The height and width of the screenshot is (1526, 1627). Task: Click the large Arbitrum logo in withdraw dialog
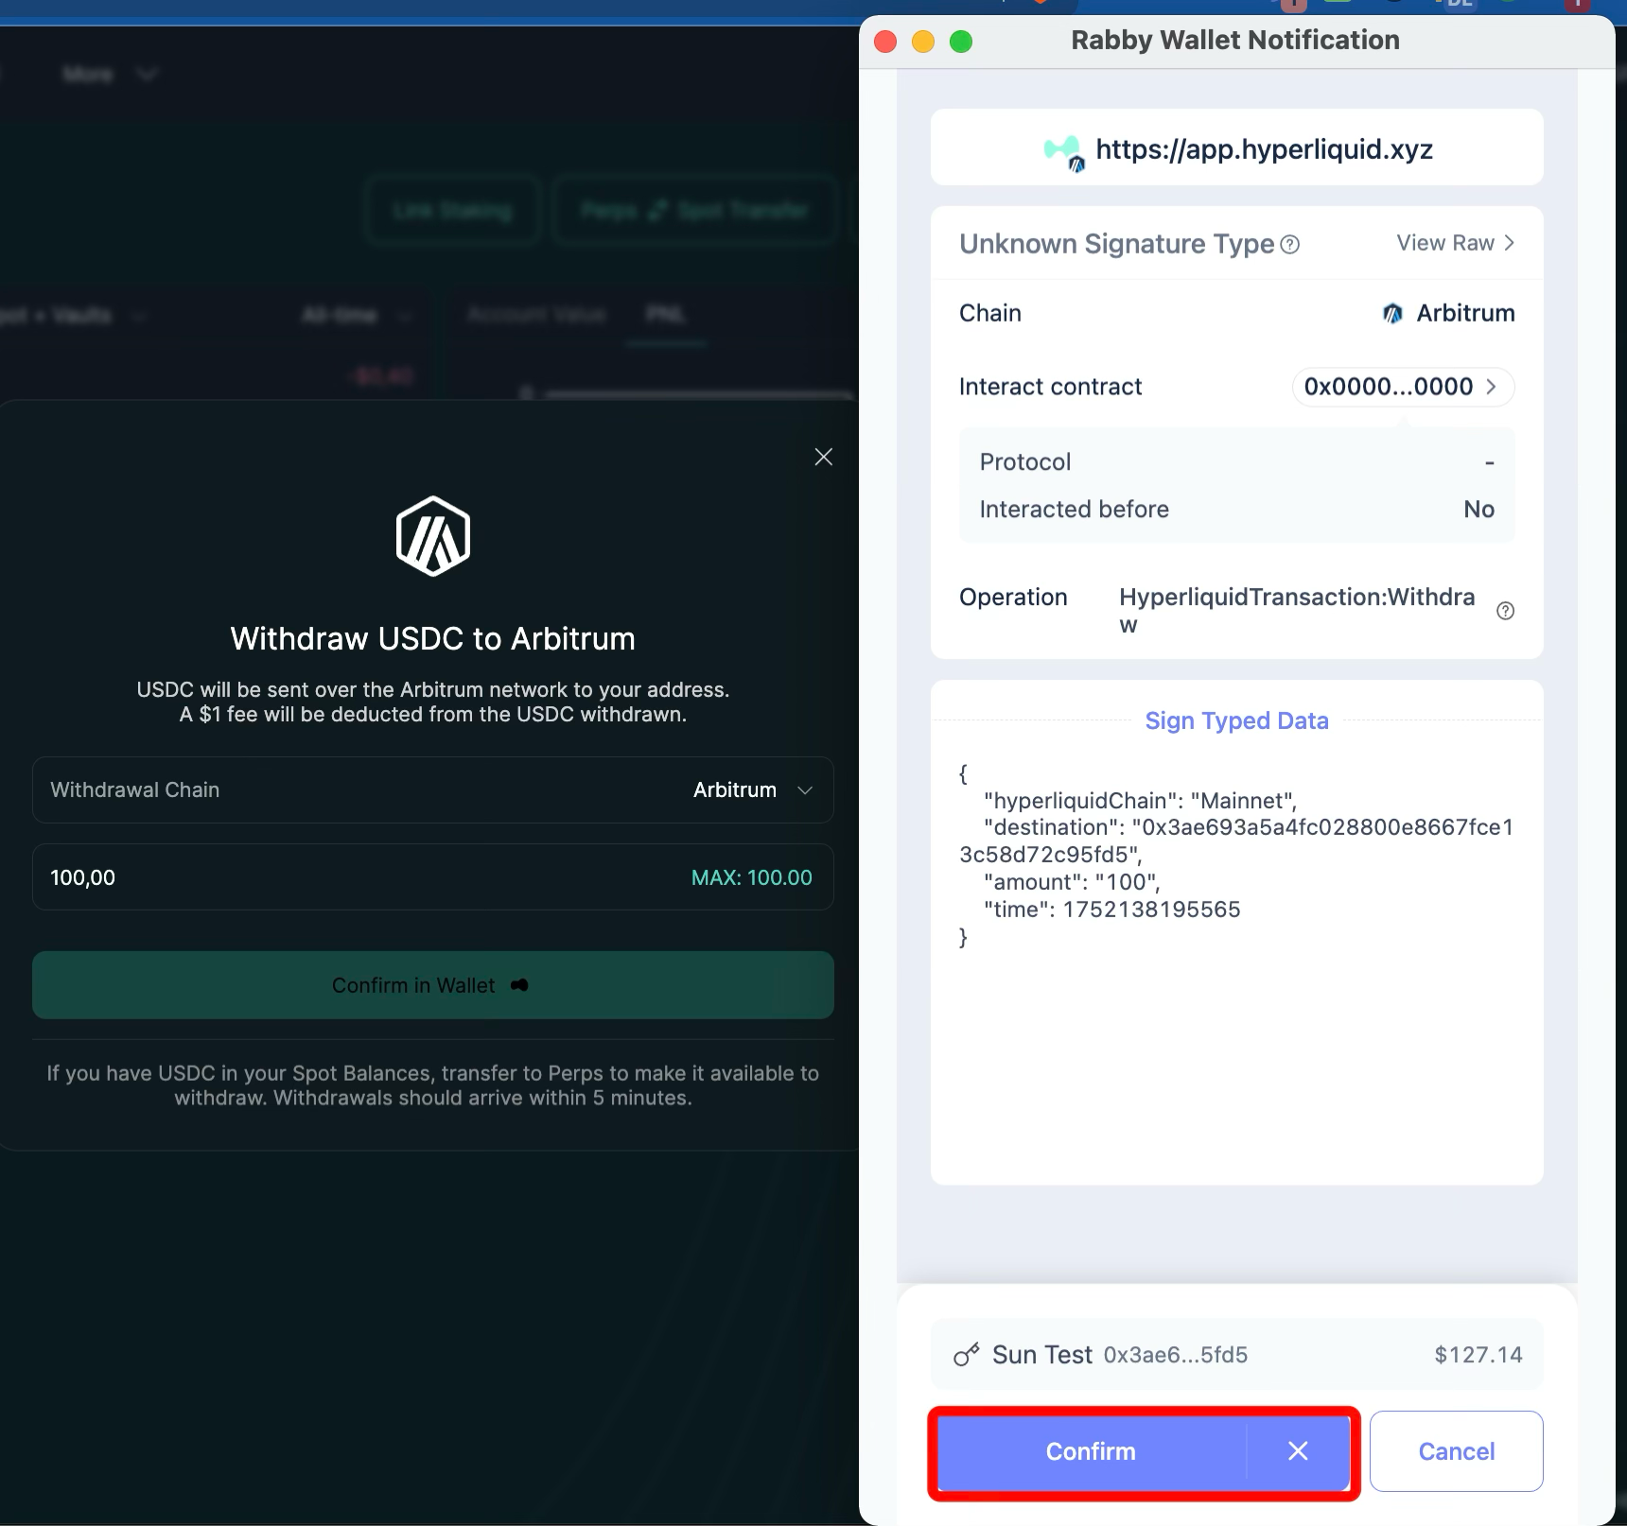(432, 536)
